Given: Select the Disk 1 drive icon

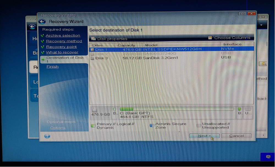Looking at the screenshot, I should pos(92,49).
